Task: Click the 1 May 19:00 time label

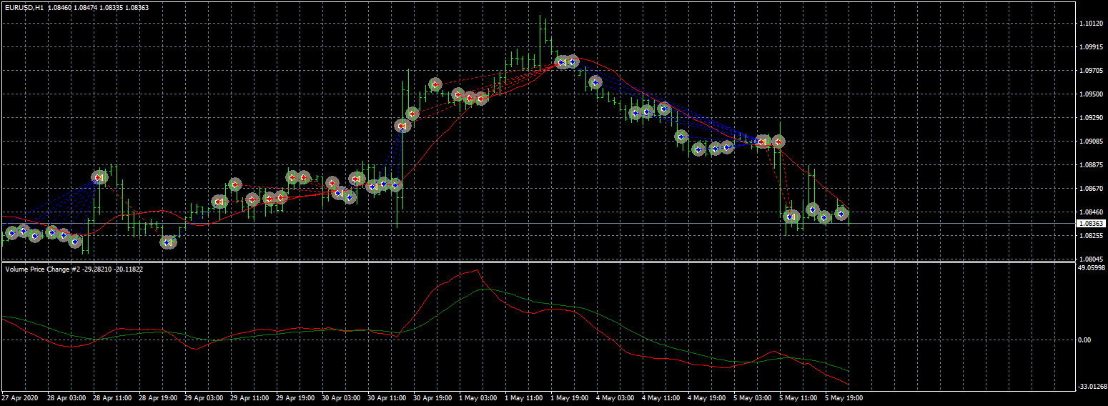Action: click(x=570, y=397)
